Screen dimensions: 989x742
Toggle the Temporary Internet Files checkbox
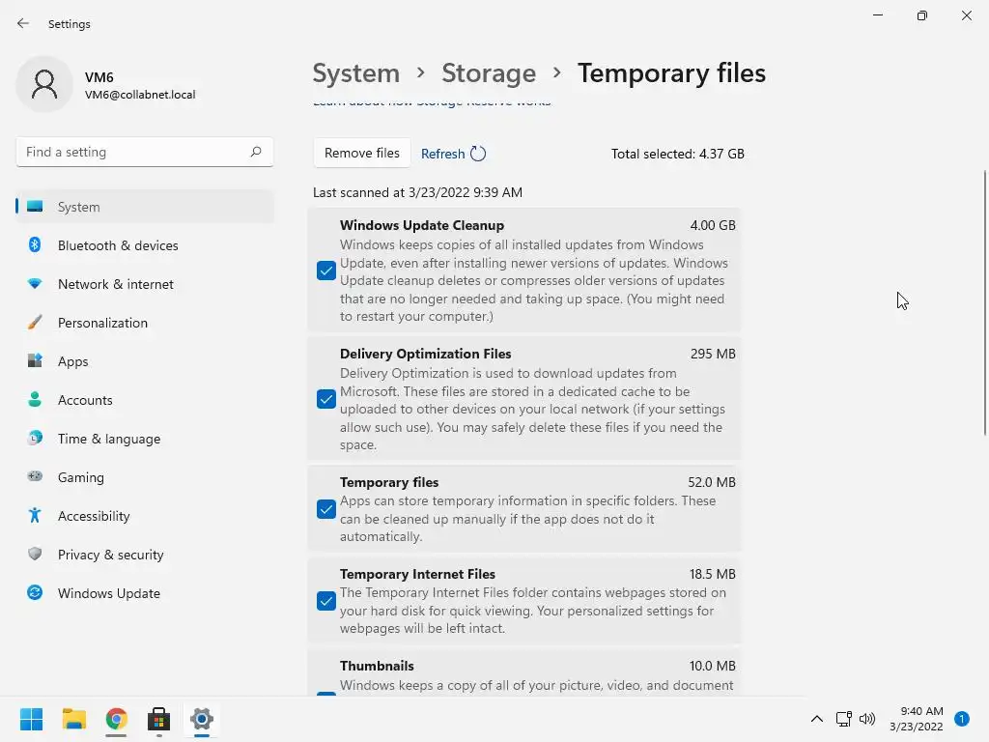(x=326, y=601)
